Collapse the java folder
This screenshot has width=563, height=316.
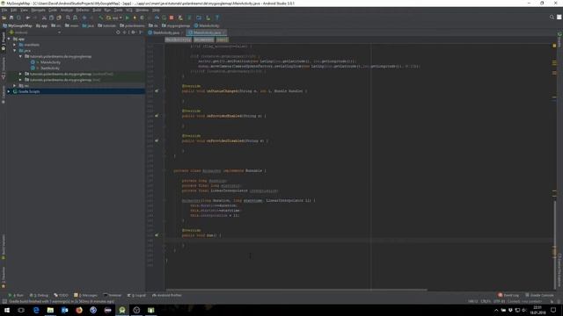pyautogui.click(x=15, y=51)
